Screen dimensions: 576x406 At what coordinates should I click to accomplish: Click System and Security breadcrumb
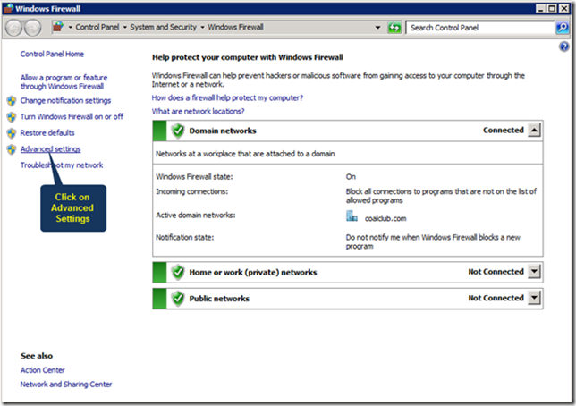163,27
